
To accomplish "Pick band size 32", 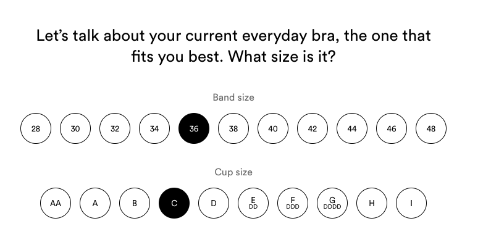I will [115, 128].
